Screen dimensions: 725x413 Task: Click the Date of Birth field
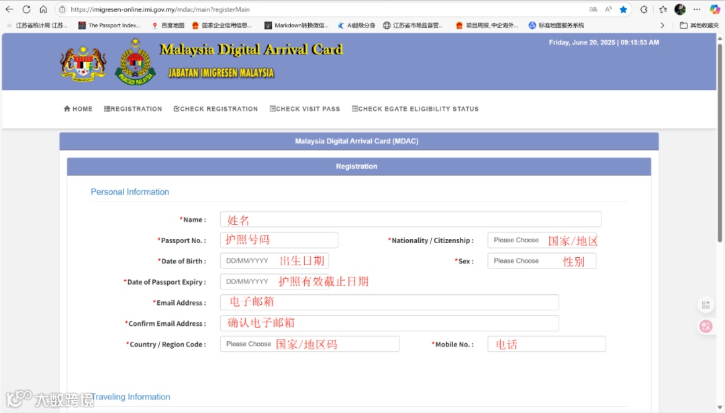click(274, 261)
